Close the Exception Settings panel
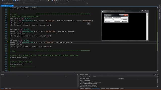 pyautogui.click(x=157, y=74)
